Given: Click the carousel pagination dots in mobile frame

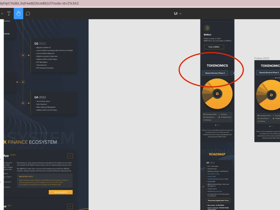Looking at the screenshot, I should [x=217, y=125].
